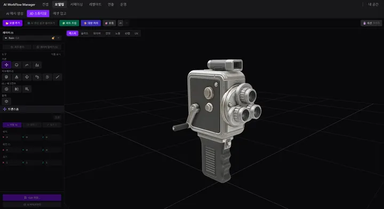Set the viewport to 언릿 view
The height and width of the screenshot is (209, 384).
pos(108,33)
